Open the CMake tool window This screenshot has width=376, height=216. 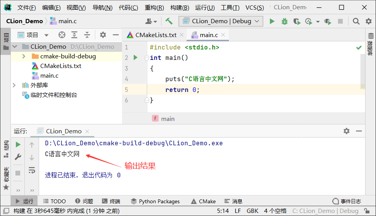coord(203,201)
